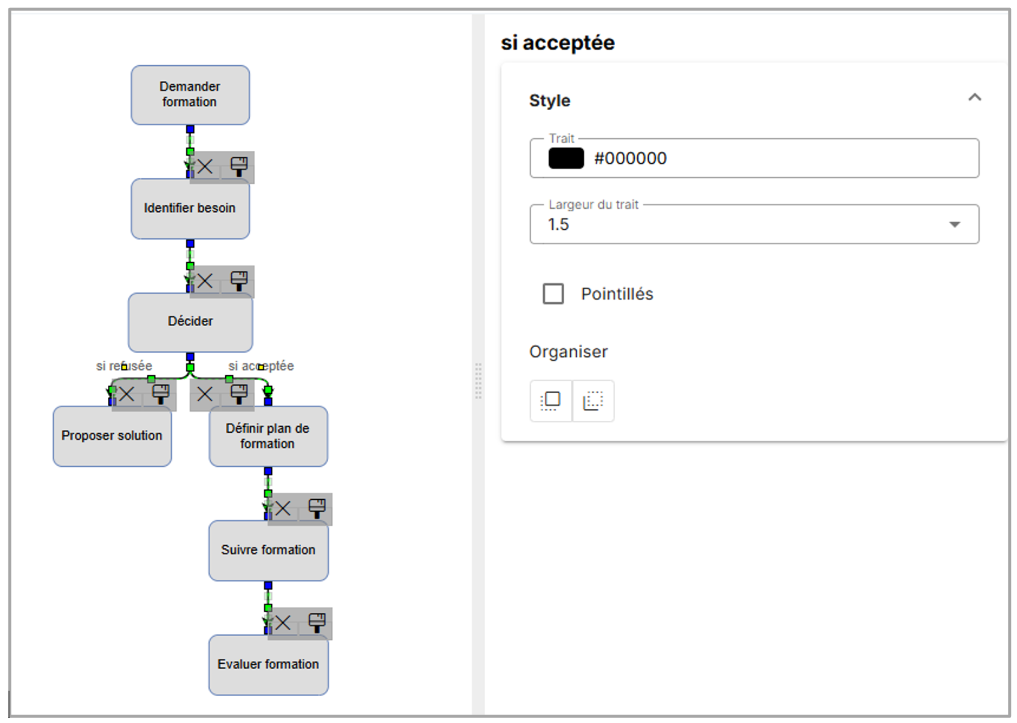The height and width of the screenshot is (723, 1017).
Task: Select the Demander formation node
Action: [190, 95]
